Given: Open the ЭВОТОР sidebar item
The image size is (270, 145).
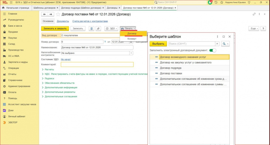Looking at the screenshot, I should pyautogui.click(x=13, y=122).
